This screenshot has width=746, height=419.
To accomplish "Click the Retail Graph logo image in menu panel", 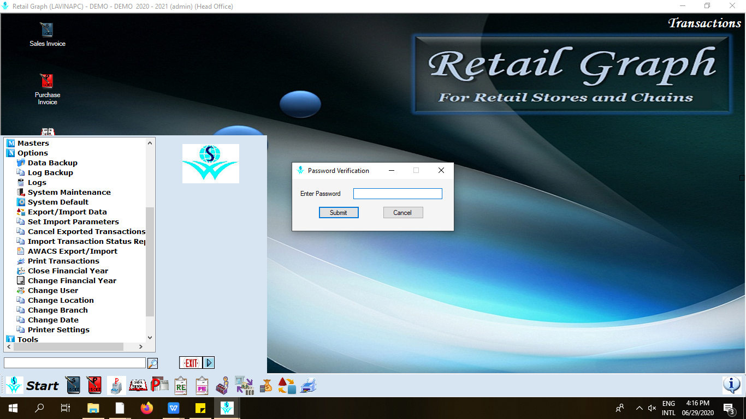I will pyautogui.click(x=211, y=164).
